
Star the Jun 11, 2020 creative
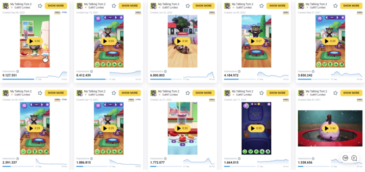pyautogui.click(x=262, y=93)
